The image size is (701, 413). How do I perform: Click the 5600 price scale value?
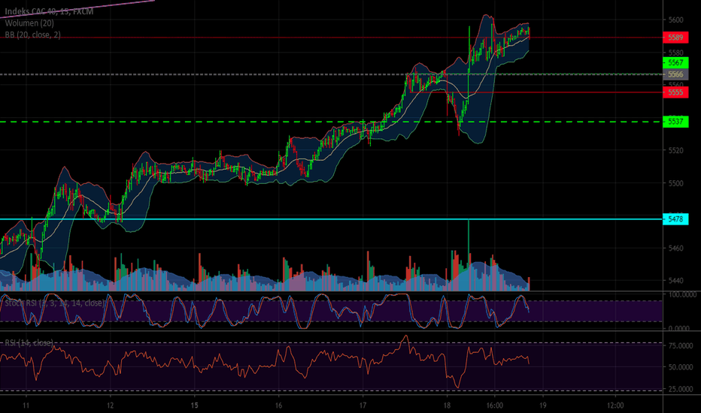(x=675, y=20)
